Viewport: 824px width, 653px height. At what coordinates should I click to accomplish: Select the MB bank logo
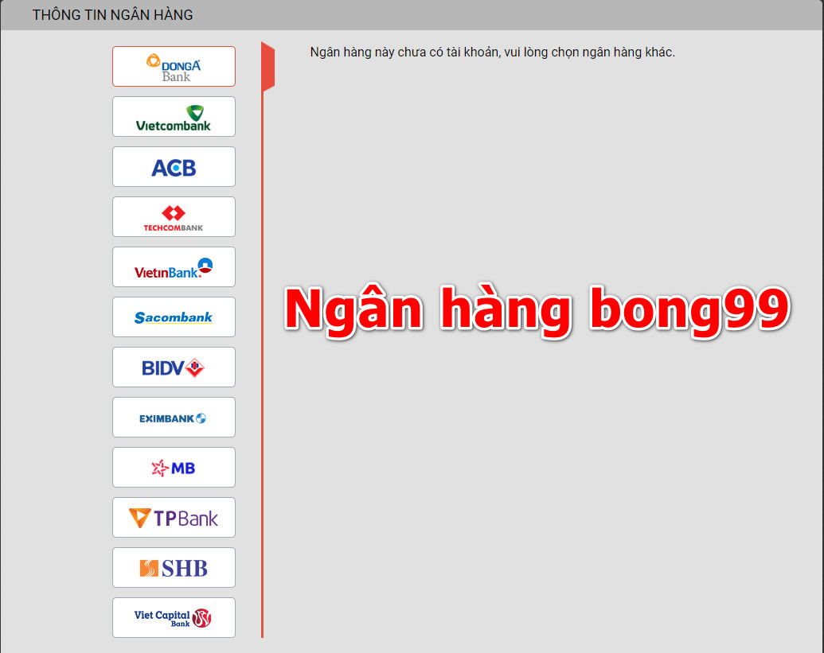point(174,467)
